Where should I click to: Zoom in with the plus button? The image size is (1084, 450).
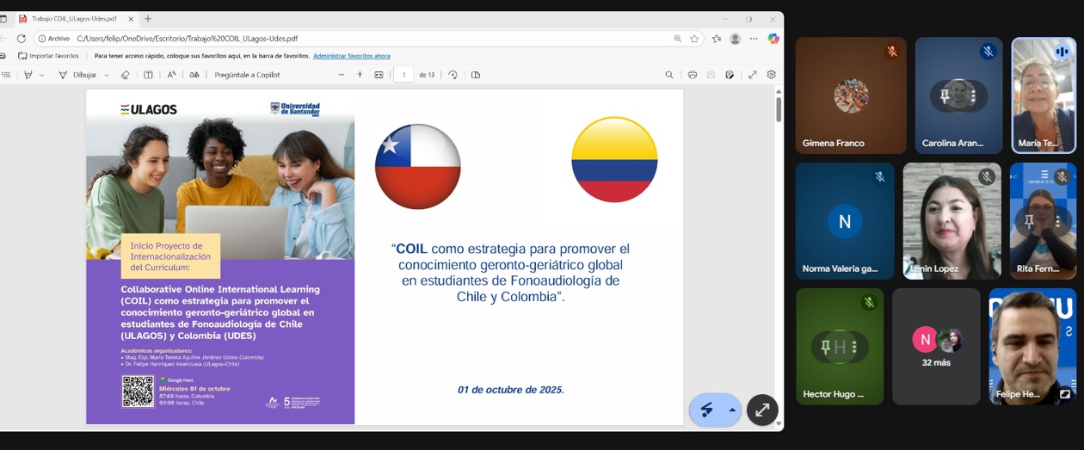click(x=360, y=75)
